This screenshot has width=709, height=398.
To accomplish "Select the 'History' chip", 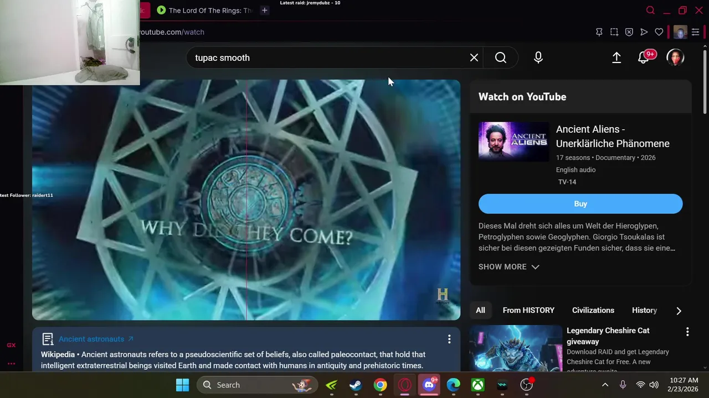I will pos(644,310).
